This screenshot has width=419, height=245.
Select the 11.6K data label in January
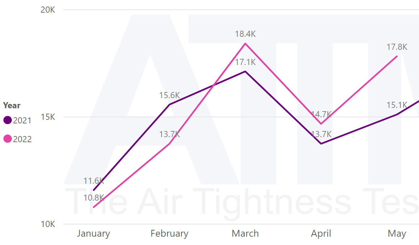click(94, 181)
